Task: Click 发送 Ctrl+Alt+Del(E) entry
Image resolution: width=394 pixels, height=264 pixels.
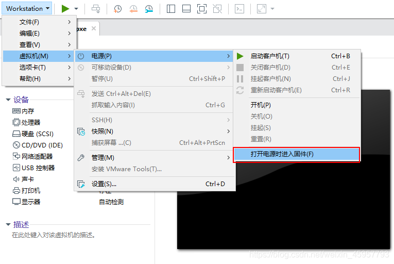Action: click(x=154, y=94)
